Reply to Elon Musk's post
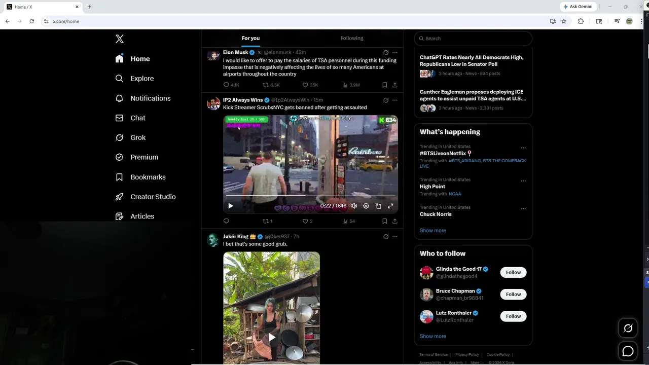Viewport: 649px width, 365px height. point(231,85)
